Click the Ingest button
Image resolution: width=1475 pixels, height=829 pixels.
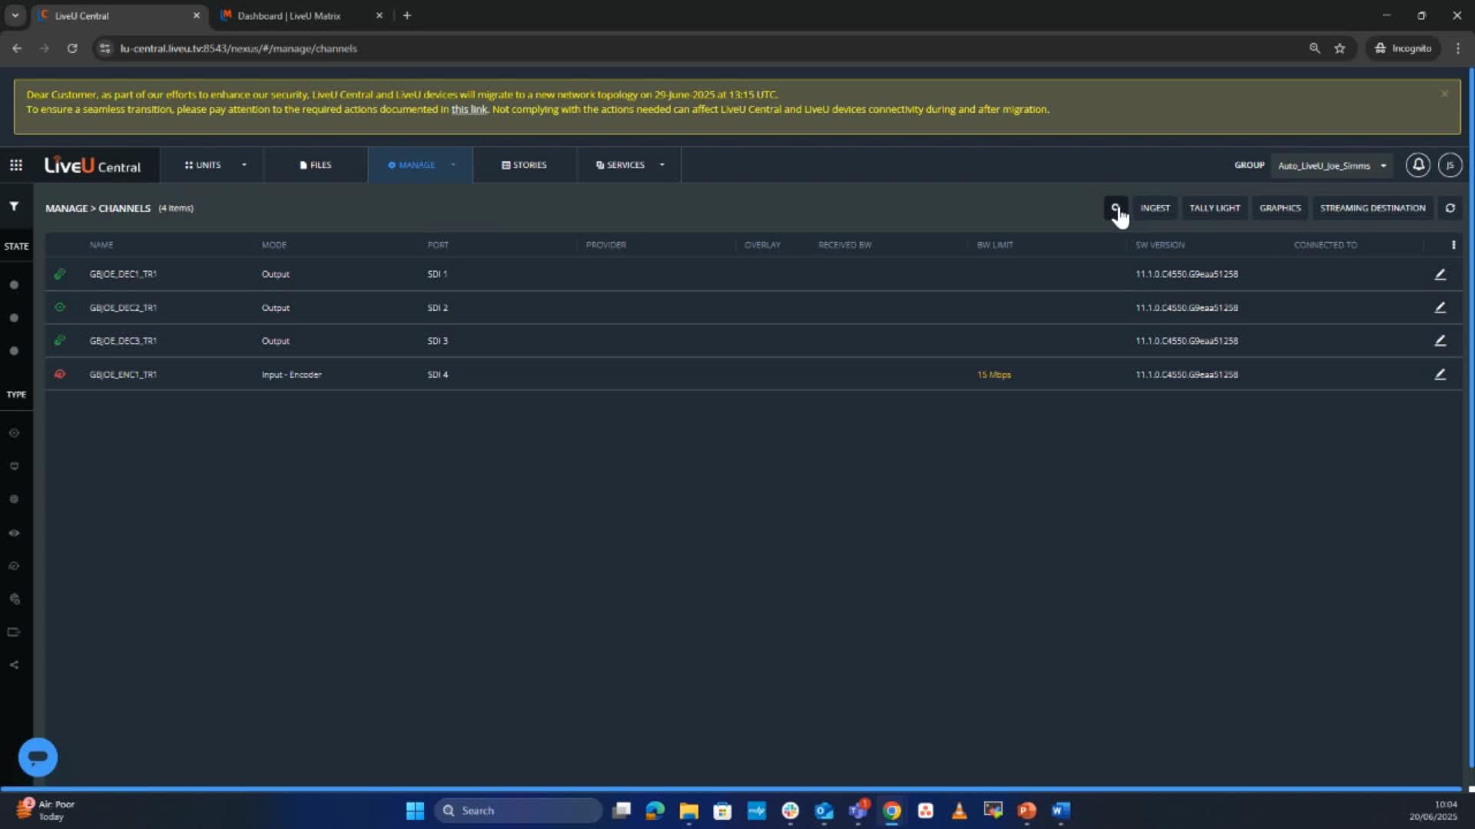click(1155, 208)
